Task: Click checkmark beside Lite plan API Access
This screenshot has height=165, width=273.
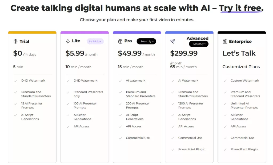Action: click(x=68, y=127)
